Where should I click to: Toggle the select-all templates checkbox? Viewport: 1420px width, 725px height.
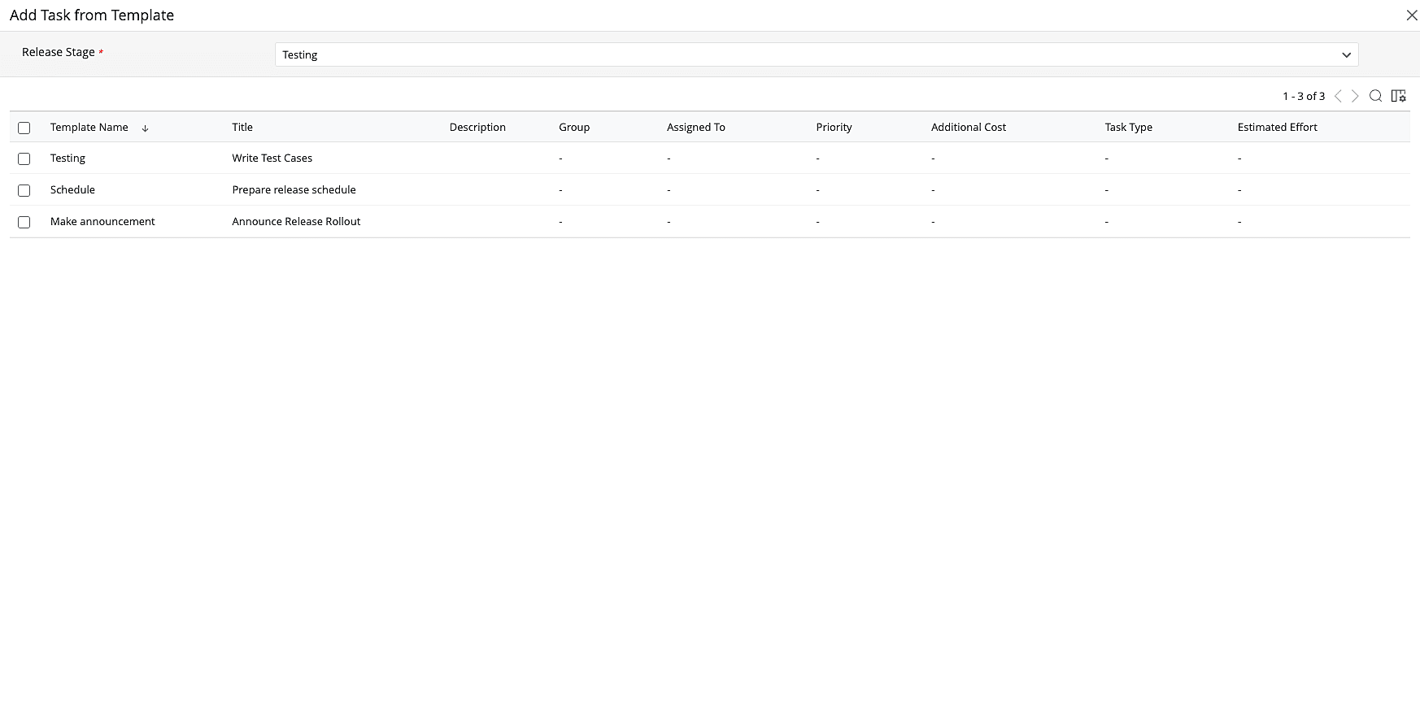point(24,128)
